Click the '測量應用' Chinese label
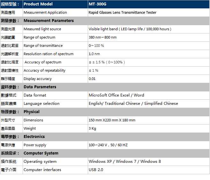The image size is (210, 180). [8, 12]
